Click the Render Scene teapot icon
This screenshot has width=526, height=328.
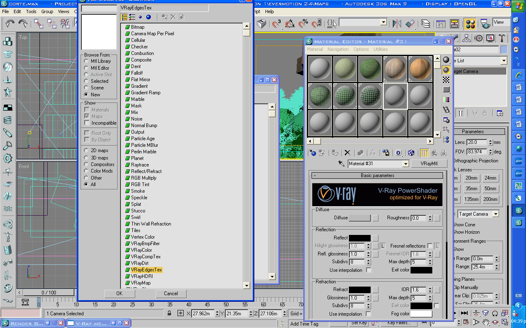(x=485, y=24)
